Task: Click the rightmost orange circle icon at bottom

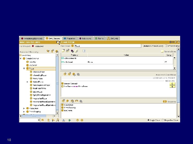Action: (82, 120)
